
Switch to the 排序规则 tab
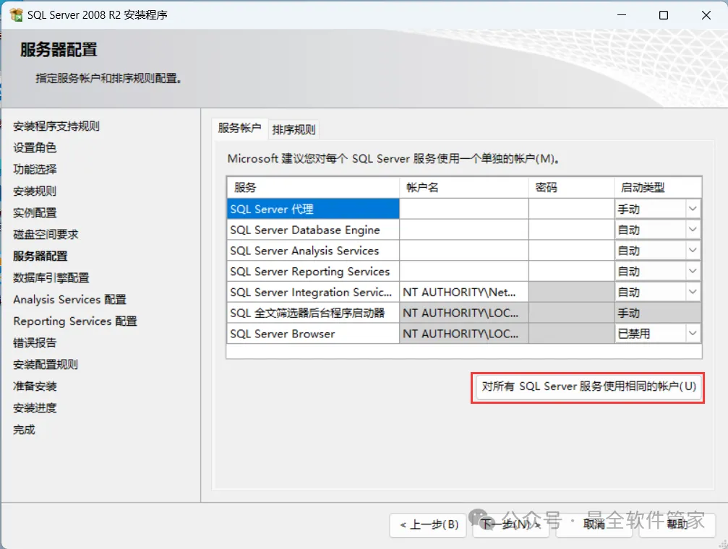click(294, 129)
